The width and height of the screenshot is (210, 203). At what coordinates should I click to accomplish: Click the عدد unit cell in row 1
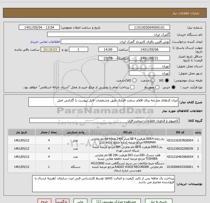[76, 140]
